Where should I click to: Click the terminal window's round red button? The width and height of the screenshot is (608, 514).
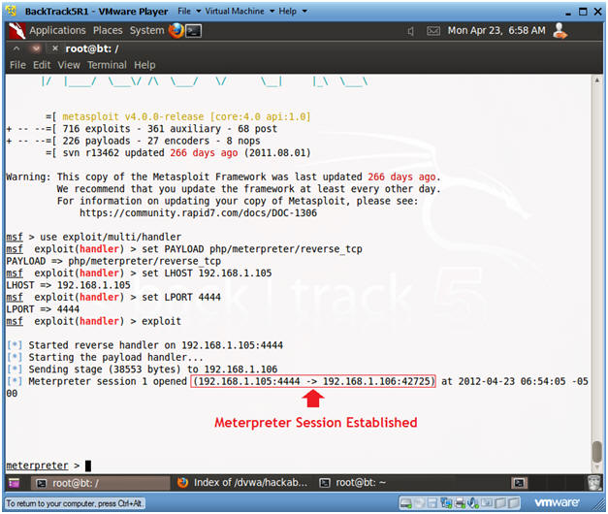36,48
